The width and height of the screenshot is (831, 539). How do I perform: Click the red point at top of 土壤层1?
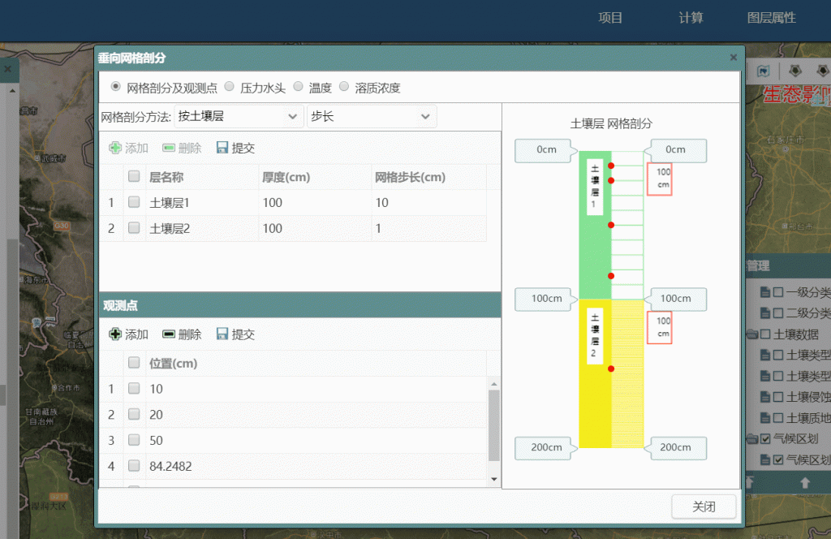[x=611, y=166]
